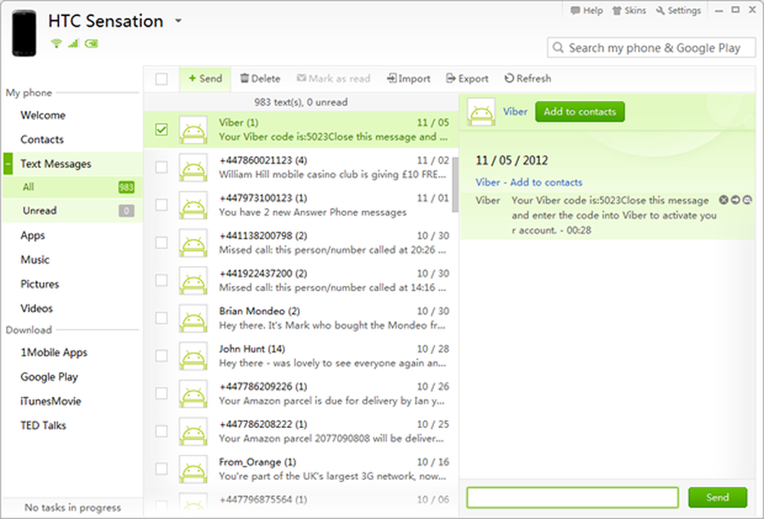This screenshot has width=764, height=519.
Task: Click the signal strength status icon
Action: [73, 44]
